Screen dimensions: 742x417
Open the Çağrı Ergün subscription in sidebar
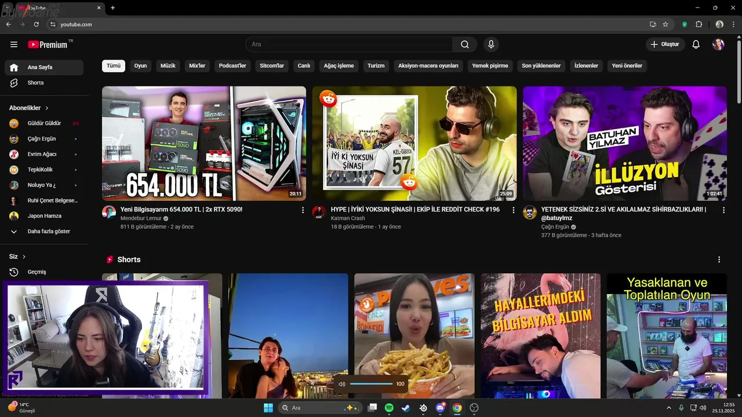(x=44, y=139)
